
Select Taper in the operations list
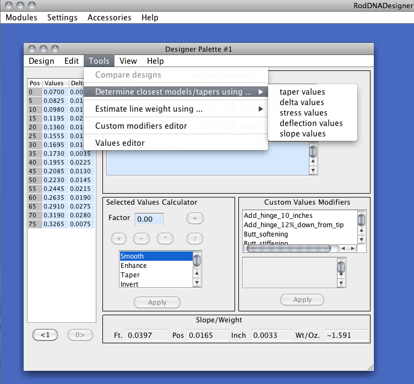tap(156, 275)
